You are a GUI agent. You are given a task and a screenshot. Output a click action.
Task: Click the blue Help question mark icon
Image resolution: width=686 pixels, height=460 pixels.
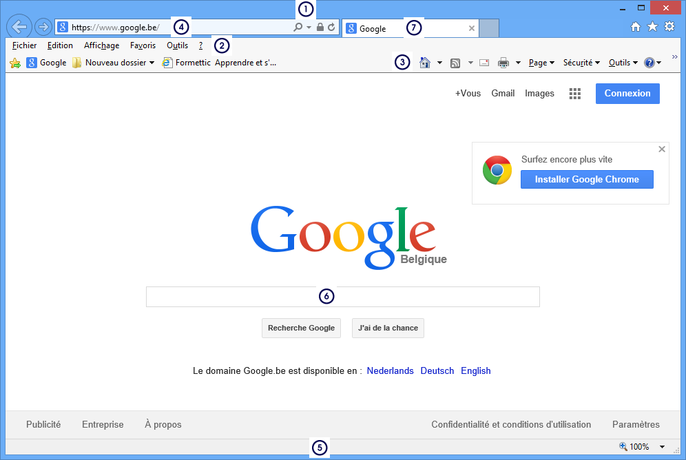pyautogui.click(x=649, y=63)
